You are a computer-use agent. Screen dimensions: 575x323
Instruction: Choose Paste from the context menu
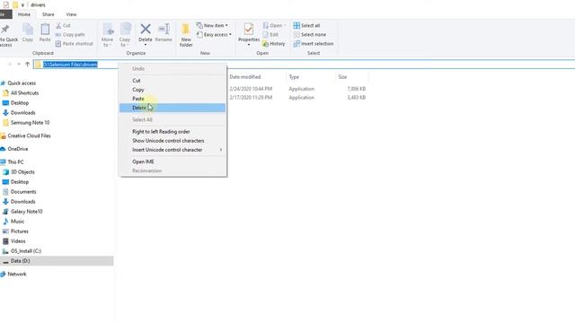click(x=172, y=99)
